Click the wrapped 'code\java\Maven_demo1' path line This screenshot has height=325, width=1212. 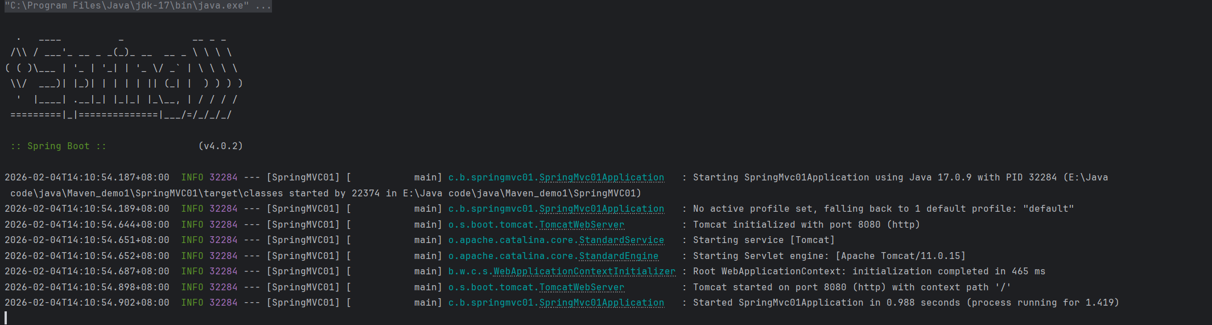pyautogui.click(x=325, y=194)
